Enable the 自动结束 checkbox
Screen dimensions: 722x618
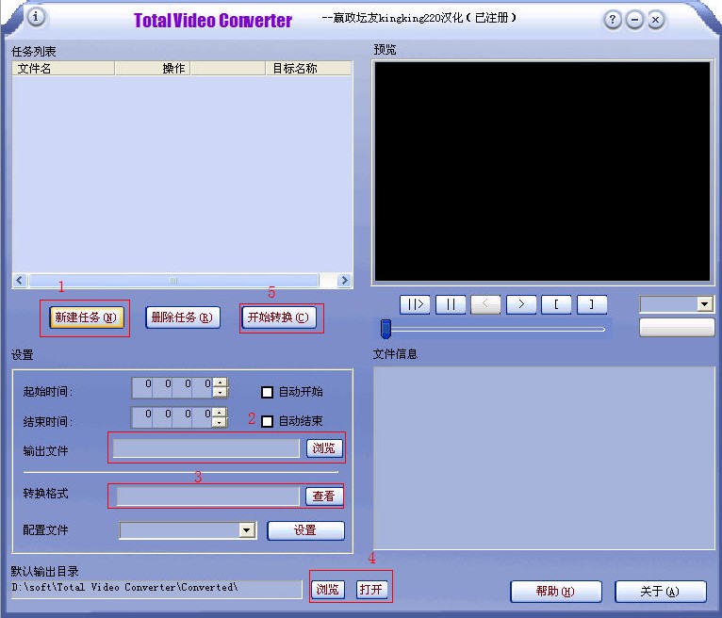pos(267,421)
